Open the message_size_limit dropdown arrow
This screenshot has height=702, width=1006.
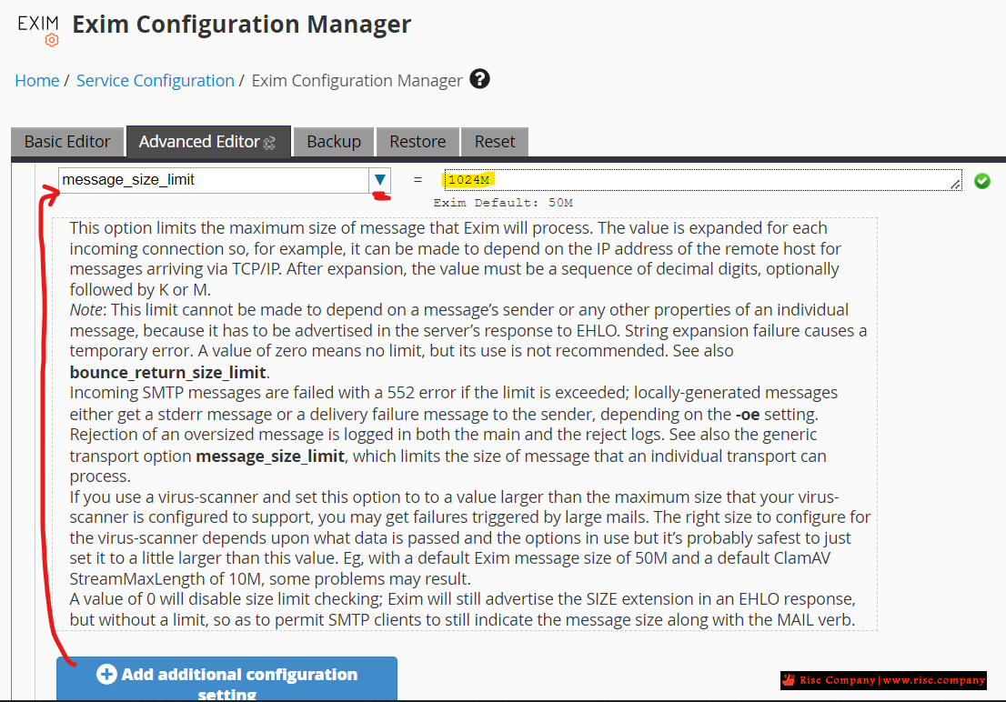(x=380, y=180)
